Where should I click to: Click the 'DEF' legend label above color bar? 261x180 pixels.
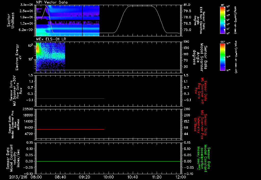pyautogui.click(x=223, y=42)
